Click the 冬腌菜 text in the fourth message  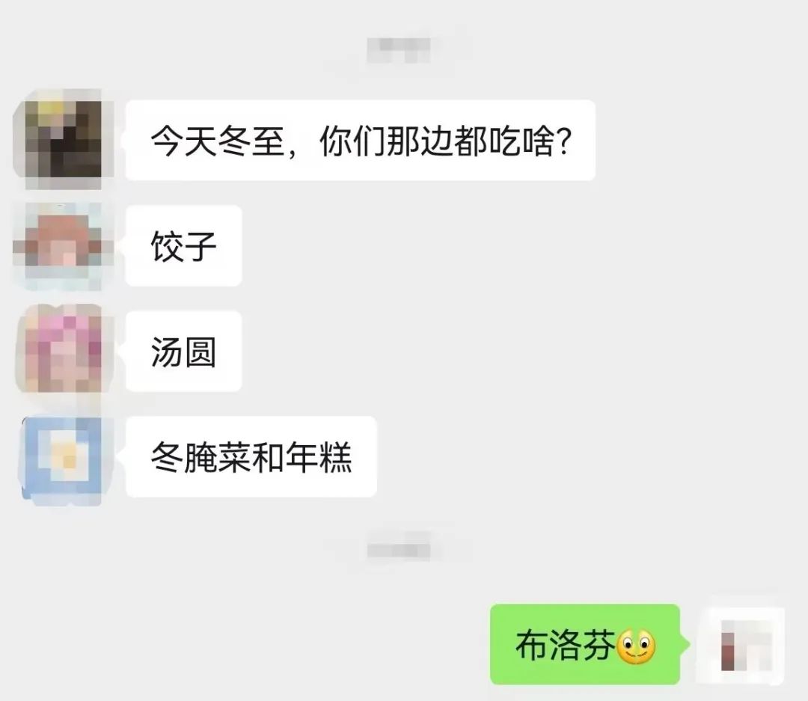click(201, 458)
